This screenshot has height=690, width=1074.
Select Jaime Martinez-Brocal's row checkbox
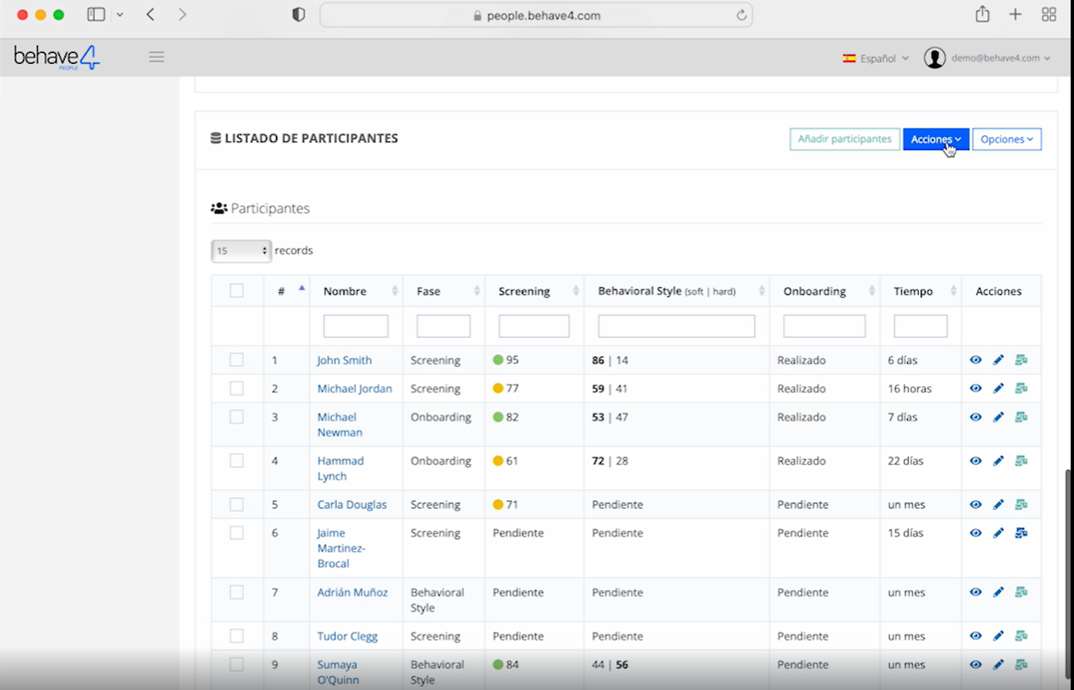[237, 532]
